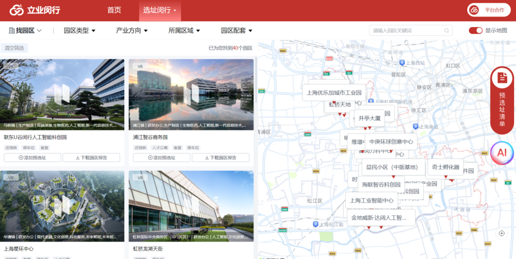Viewport: 516px width, 259px height.
Task: Select 井亭大厦 map label
Action: (369, 118)
